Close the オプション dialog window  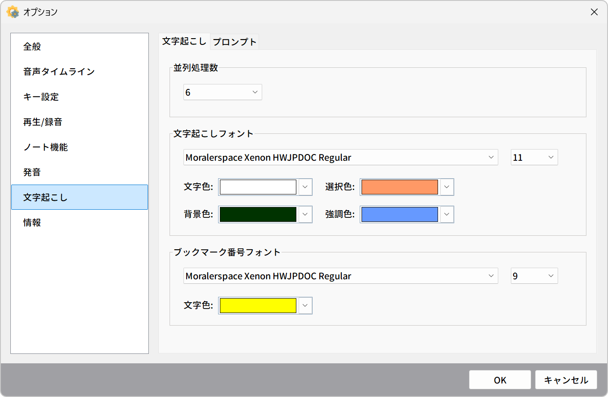[594, 12]
